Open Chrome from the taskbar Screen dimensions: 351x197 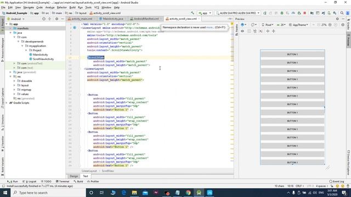point(188,193)
